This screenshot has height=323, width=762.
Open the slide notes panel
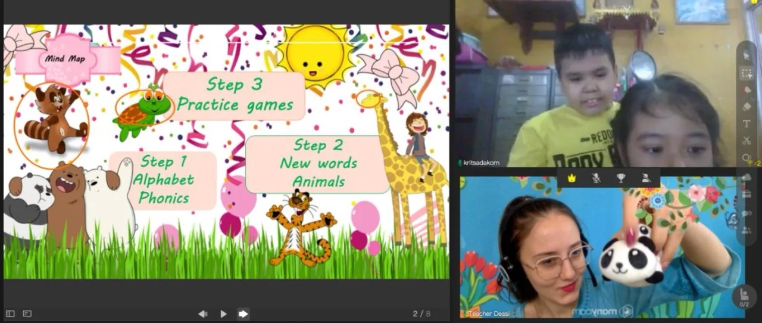(27, 313)
